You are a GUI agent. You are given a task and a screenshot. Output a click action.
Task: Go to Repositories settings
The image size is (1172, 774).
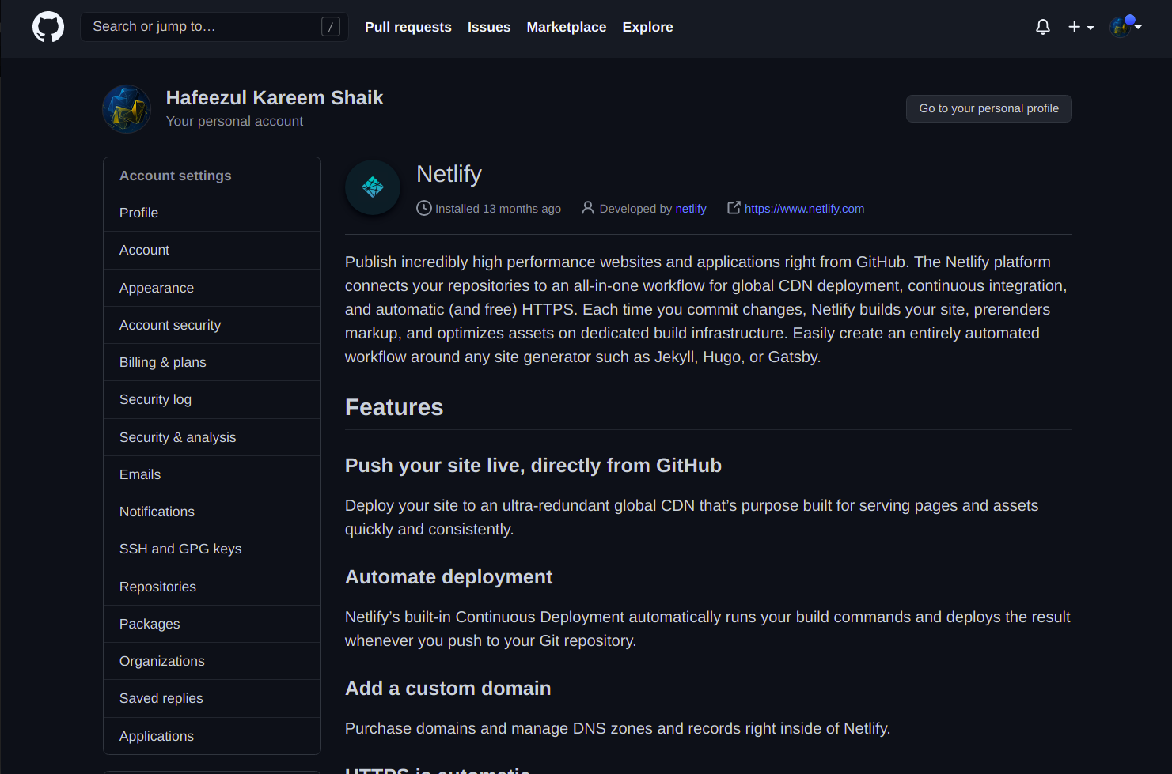point(212,587)
